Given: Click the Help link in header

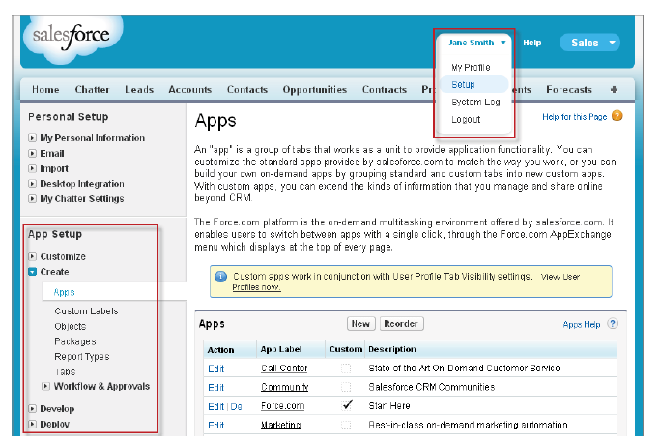Looking at the screenshot, I should click(532, 43).
